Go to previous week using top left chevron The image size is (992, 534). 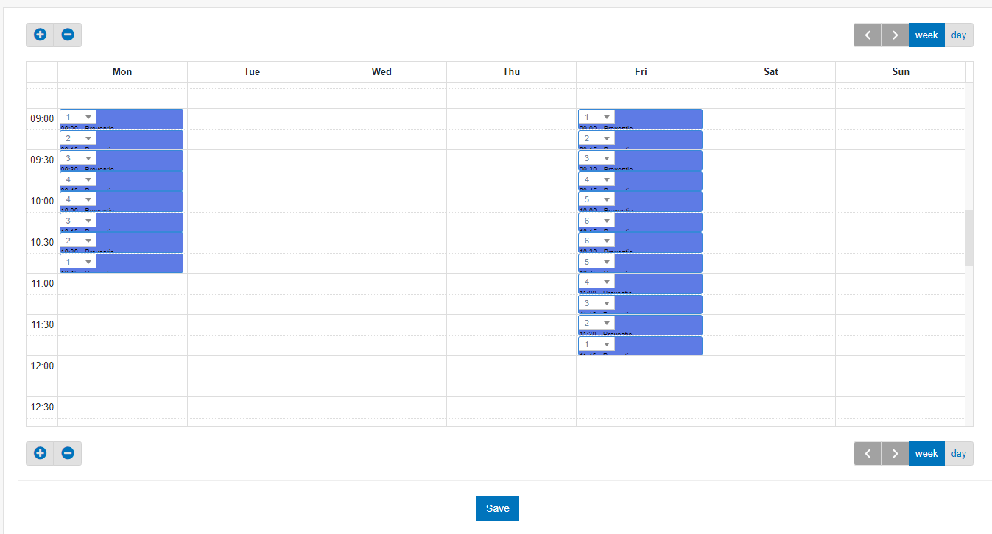(x=868, y=35)
